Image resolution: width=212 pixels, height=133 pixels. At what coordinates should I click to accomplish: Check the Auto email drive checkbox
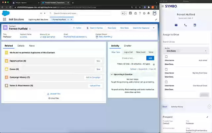point(166,57)
